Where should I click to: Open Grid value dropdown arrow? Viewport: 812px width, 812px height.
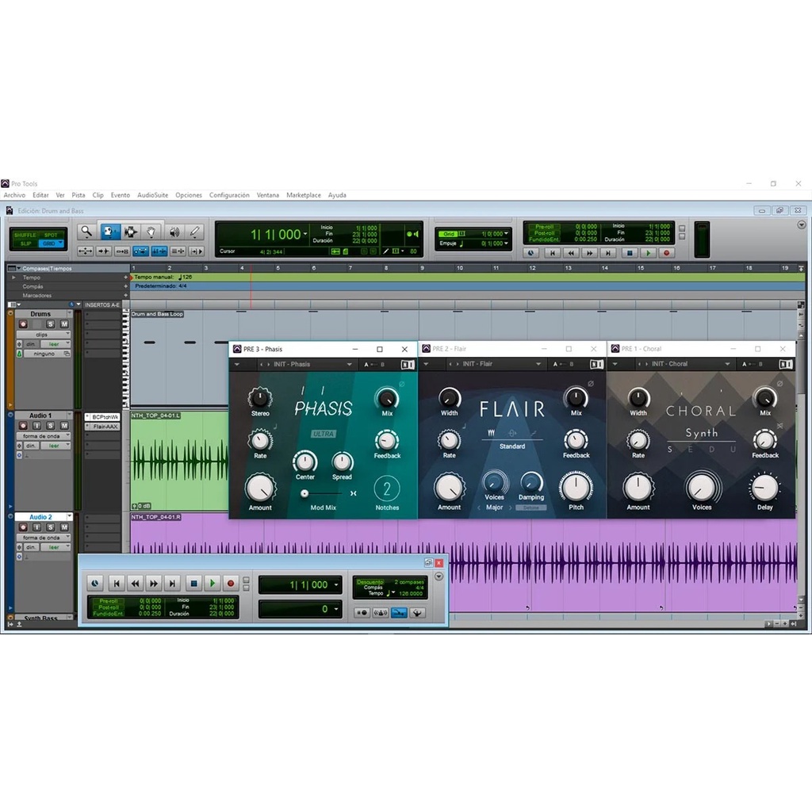(x=506, y=234)
